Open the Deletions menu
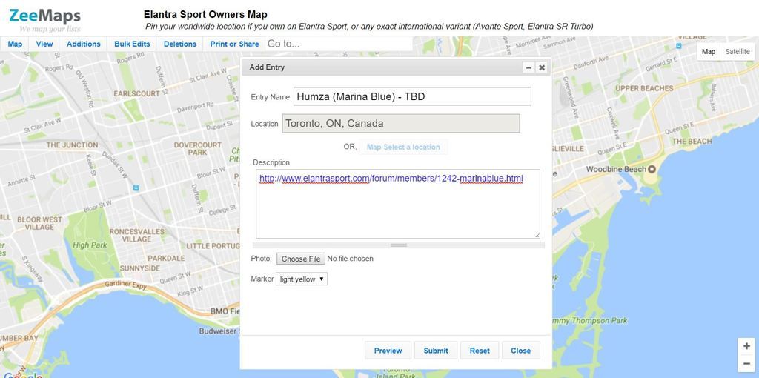This screenshot has width=759, height=378. [180, 44]
